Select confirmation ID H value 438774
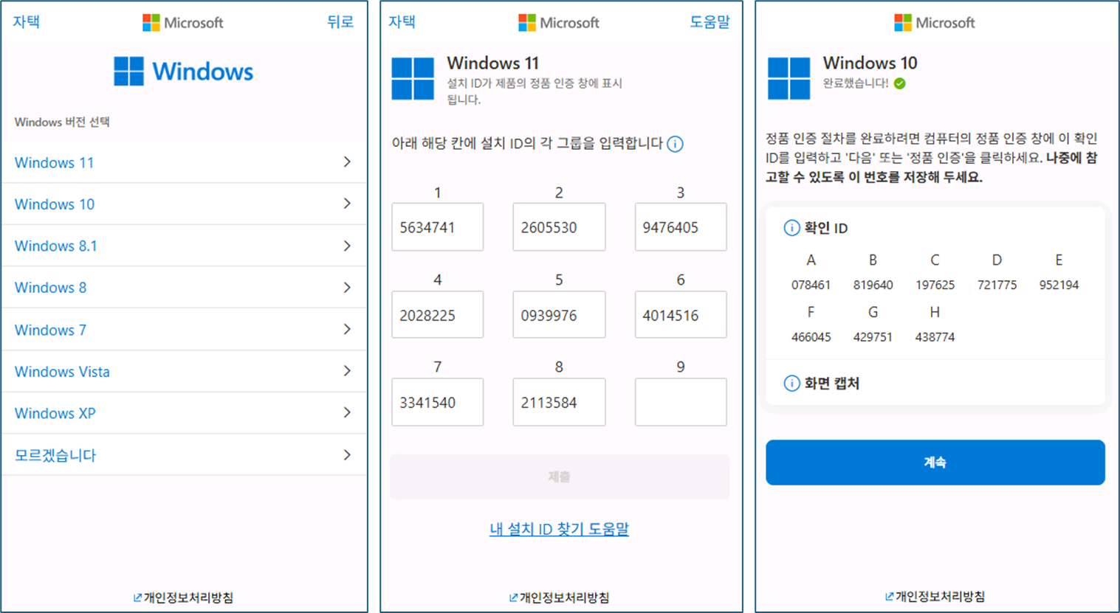The width and height of the screenshot is (1120, 613). tap(935, 337)
